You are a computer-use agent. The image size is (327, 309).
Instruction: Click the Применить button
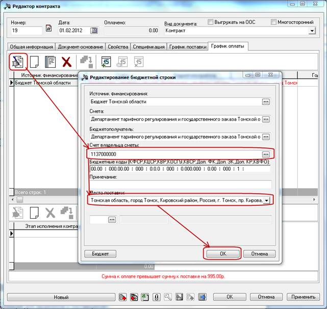[x=304, y=297]
